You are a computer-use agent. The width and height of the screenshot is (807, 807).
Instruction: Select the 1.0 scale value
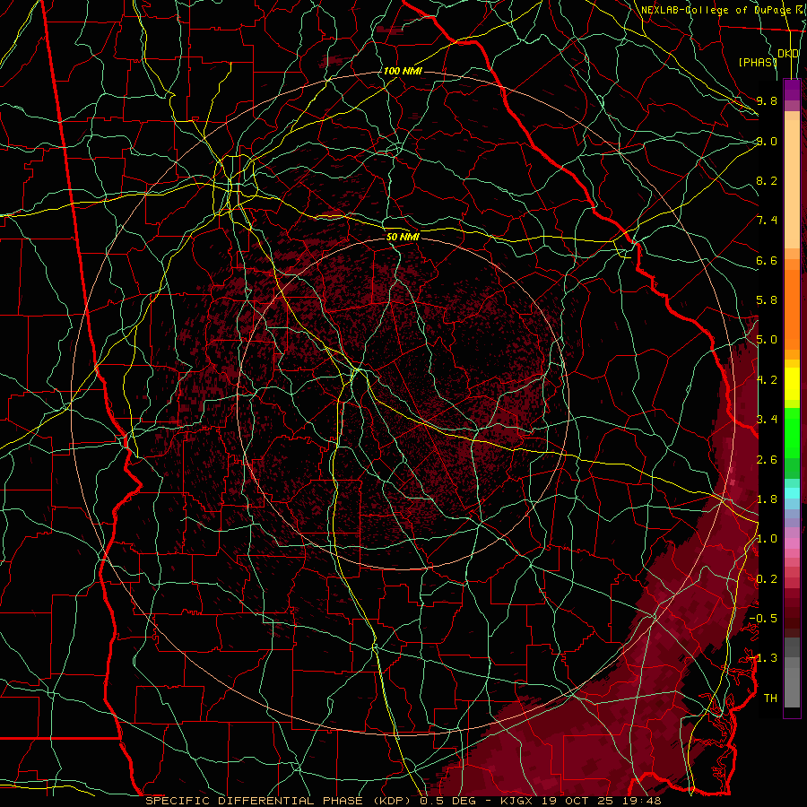[767, 539]
